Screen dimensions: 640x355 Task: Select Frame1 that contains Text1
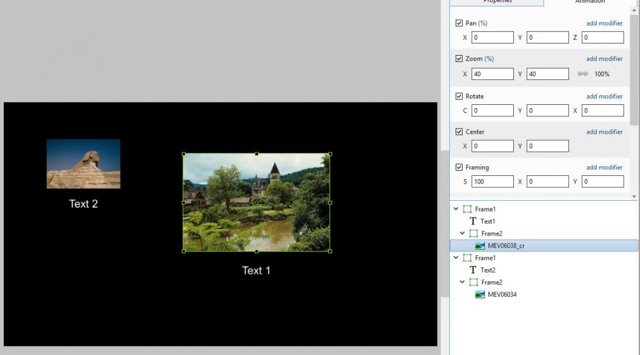coord(485,209)
